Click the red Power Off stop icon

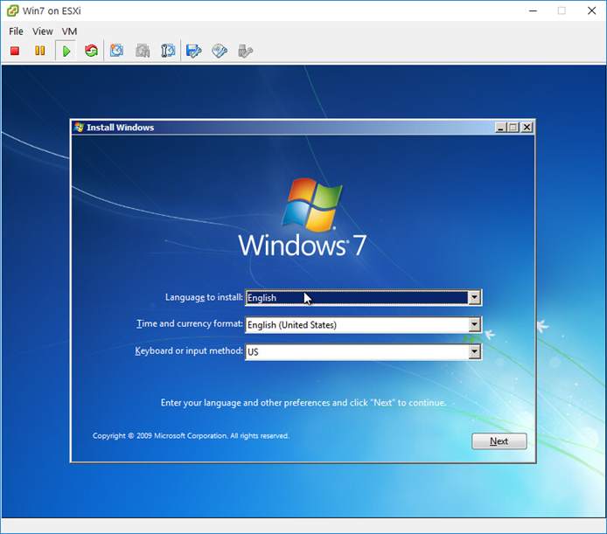(15, 51)
